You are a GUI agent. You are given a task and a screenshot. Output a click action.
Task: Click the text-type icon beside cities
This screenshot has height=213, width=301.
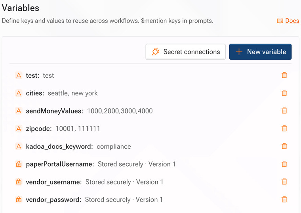pyautogui.click(x=19, y=93)
